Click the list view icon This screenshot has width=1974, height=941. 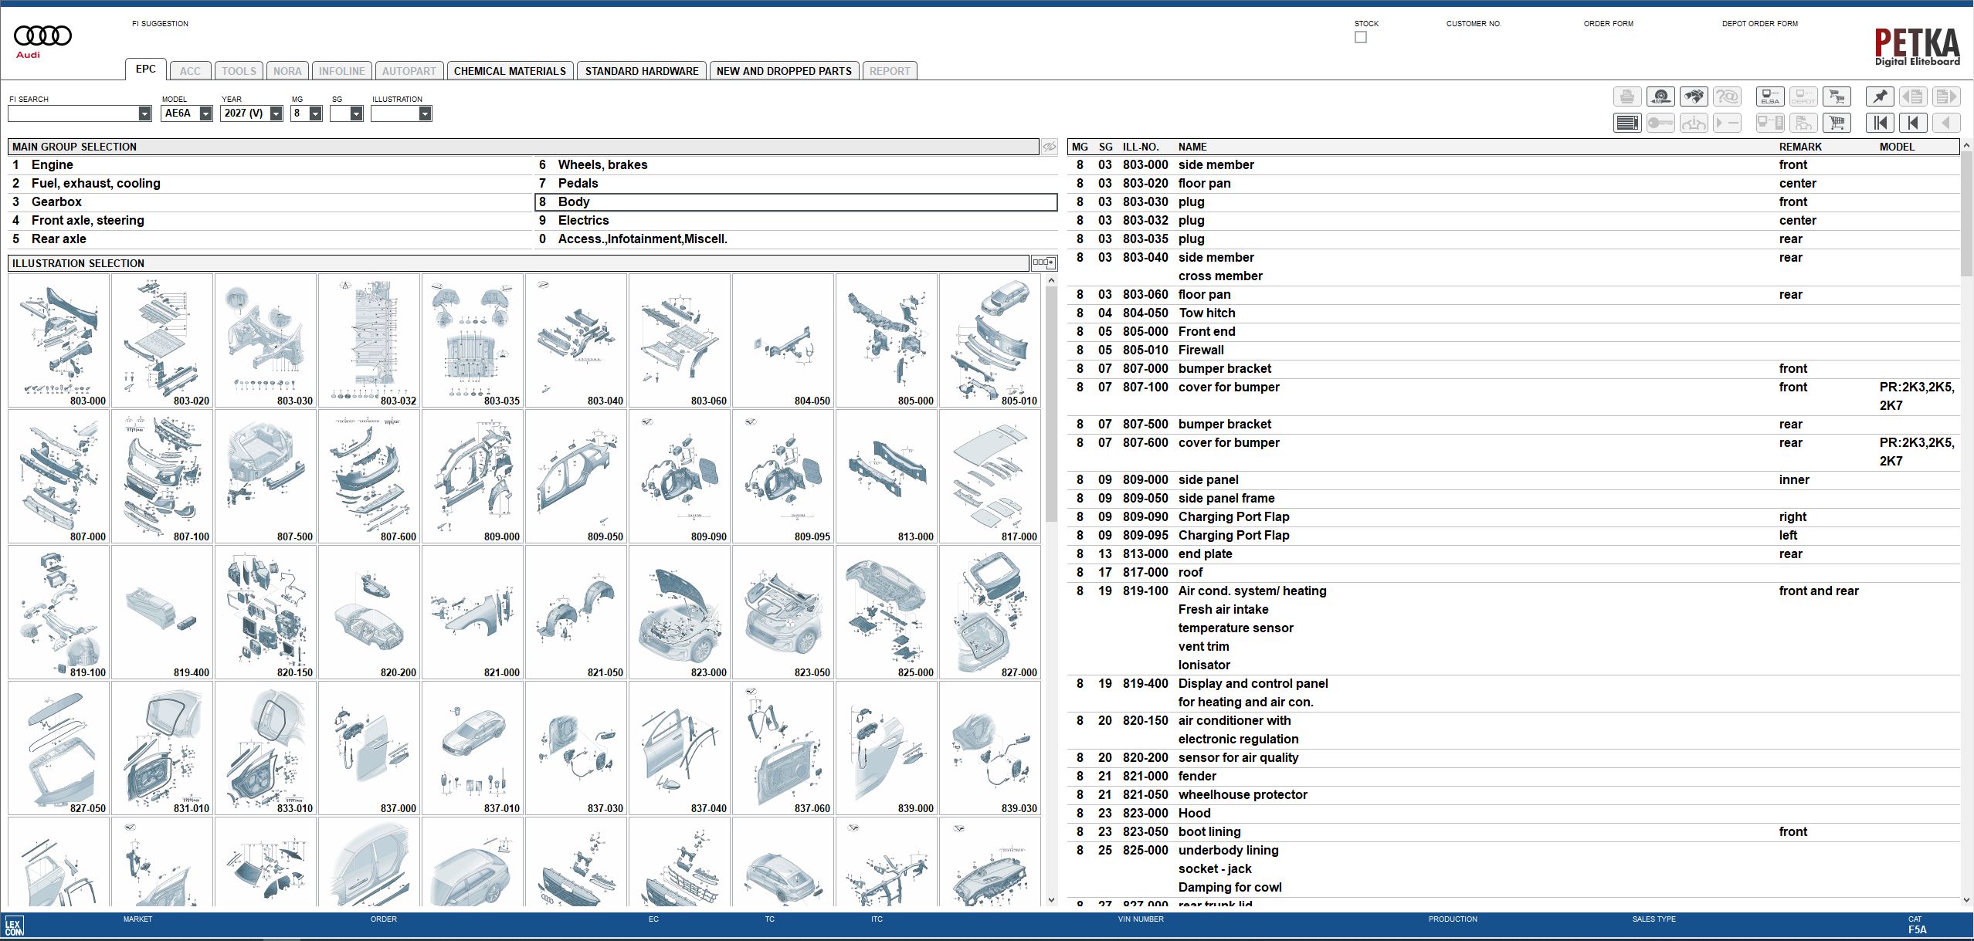click(x=1627, y=123)
